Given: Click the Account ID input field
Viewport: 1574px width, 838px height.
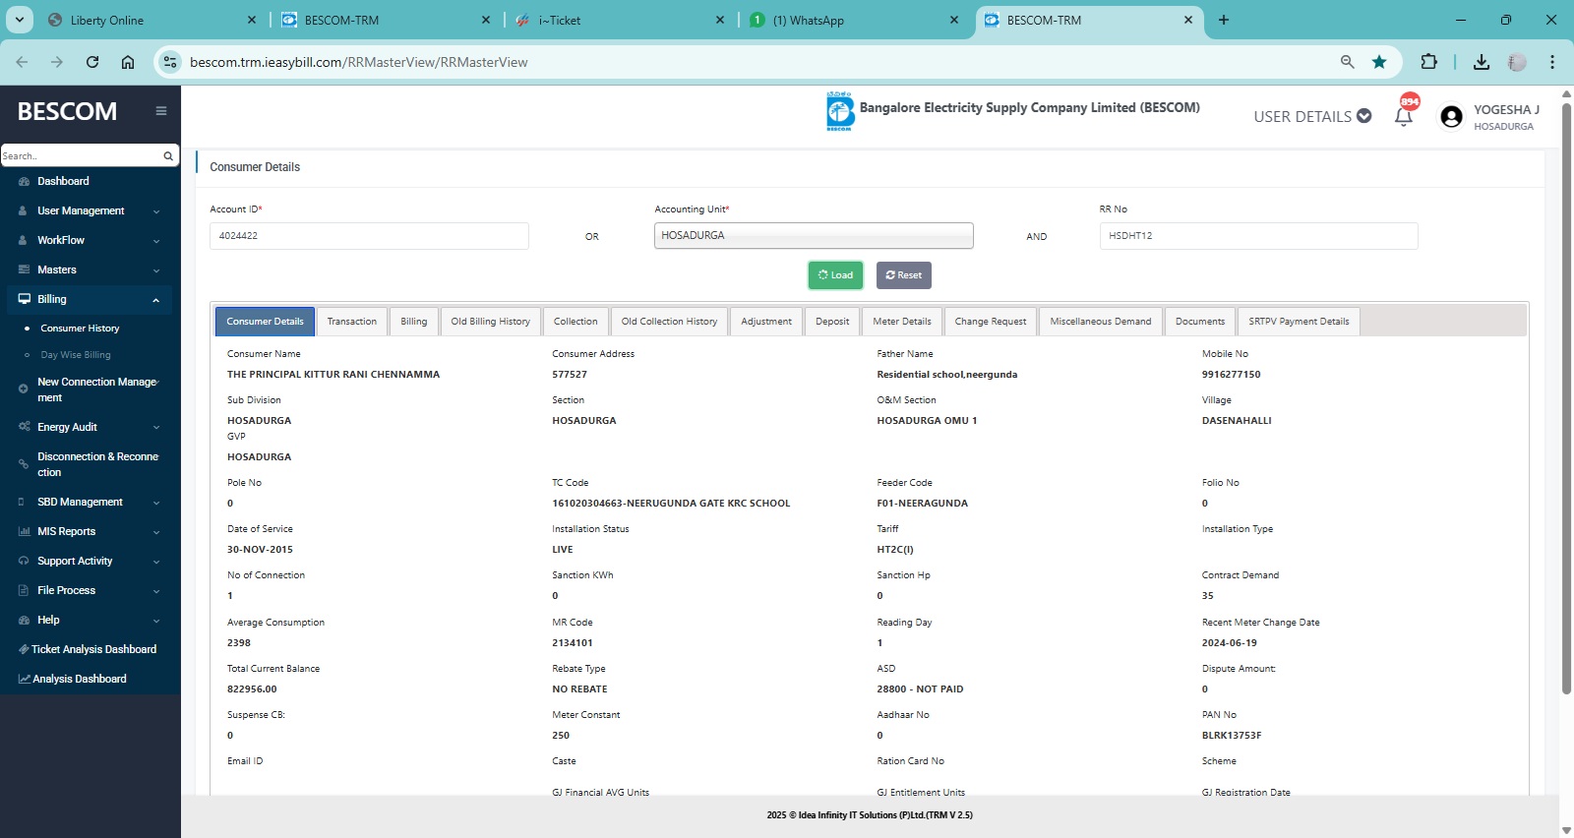Looking at the screenshot, I should pyautogui.click(x=369, y=236).
